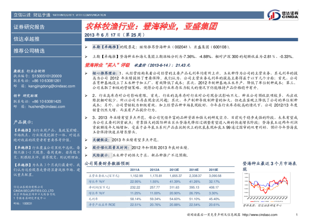The height and width of the screenshot is (221, 314).
Task: Click the blue legend marker in the chart
Action: point(263,201)
